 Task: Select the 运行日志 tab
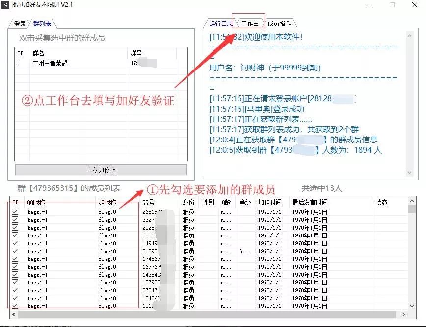click(221, 22)
